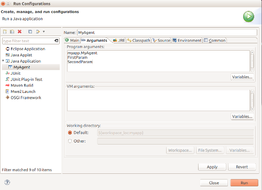
Task: Click the VM arguments vertical scrollbar
Action: pos(252,100)
